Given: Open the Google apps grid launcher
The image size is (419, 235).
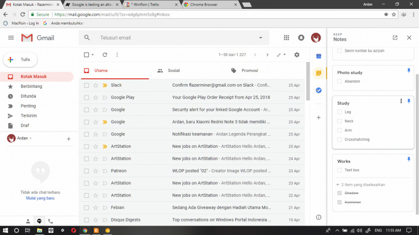Looking at the screenshot, I should tap(286, 38).
